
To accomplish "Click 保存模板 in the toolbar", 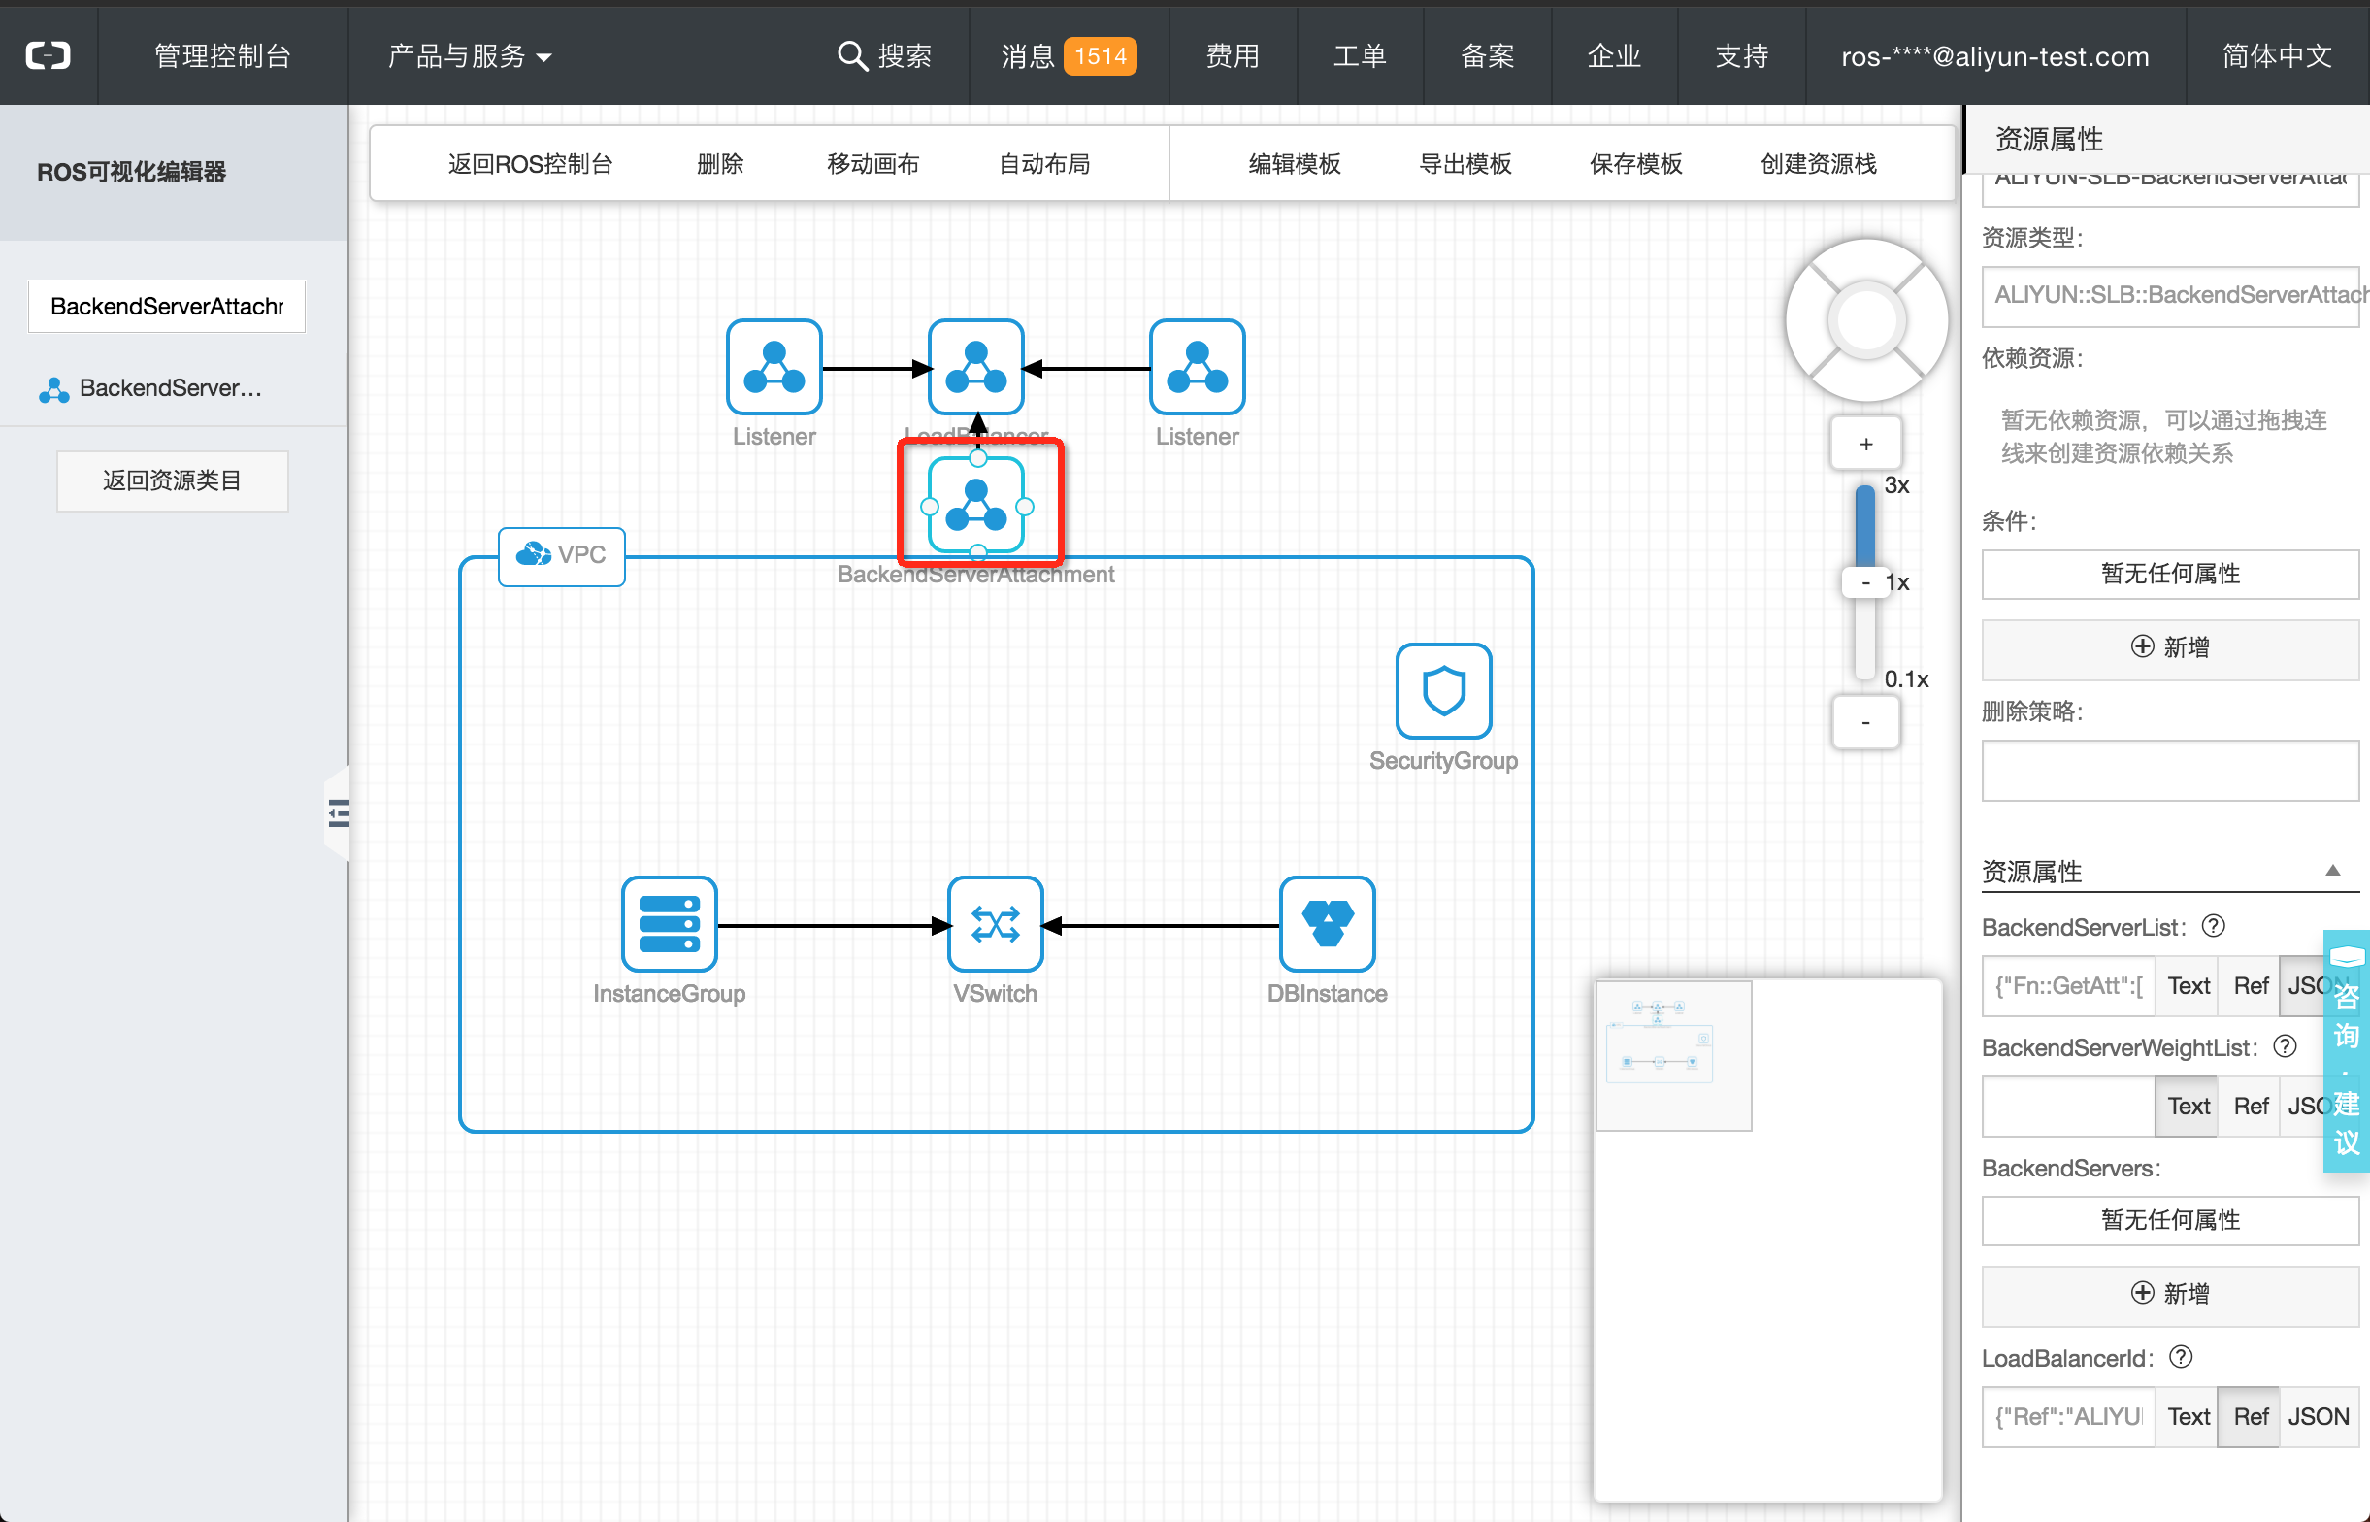I will 1636,164.
